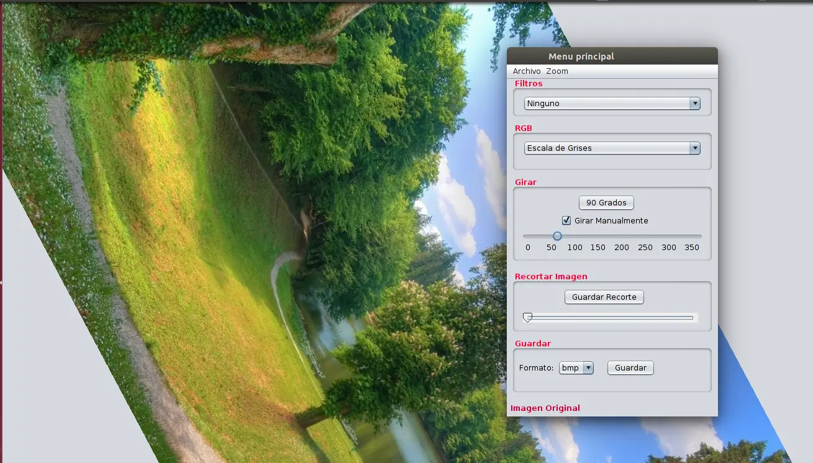This screenshot has width=813, height=463.
Task: Click the rotation slider handle
Action: click(x=557, y=236)
